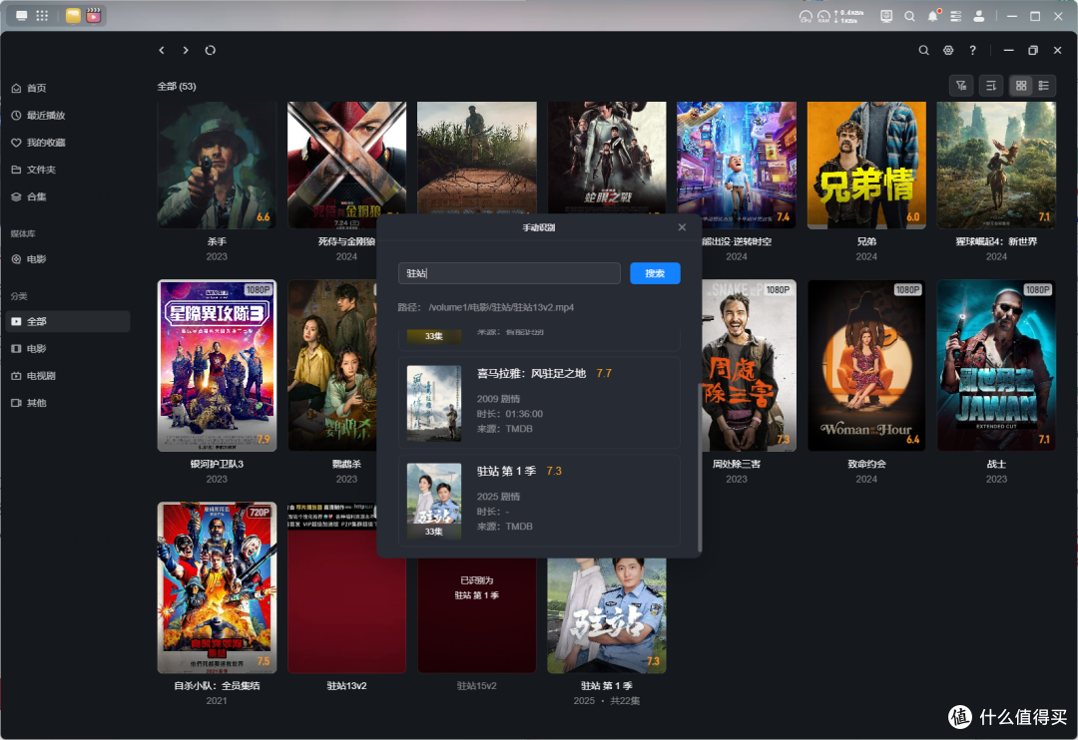Close the 手动识别 dialog
Viewport: 1078px width, 740px height.
(682, 227)
